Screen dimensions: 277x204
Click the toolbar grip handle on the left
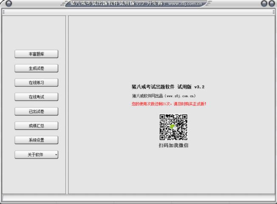[x=3, y=12]
